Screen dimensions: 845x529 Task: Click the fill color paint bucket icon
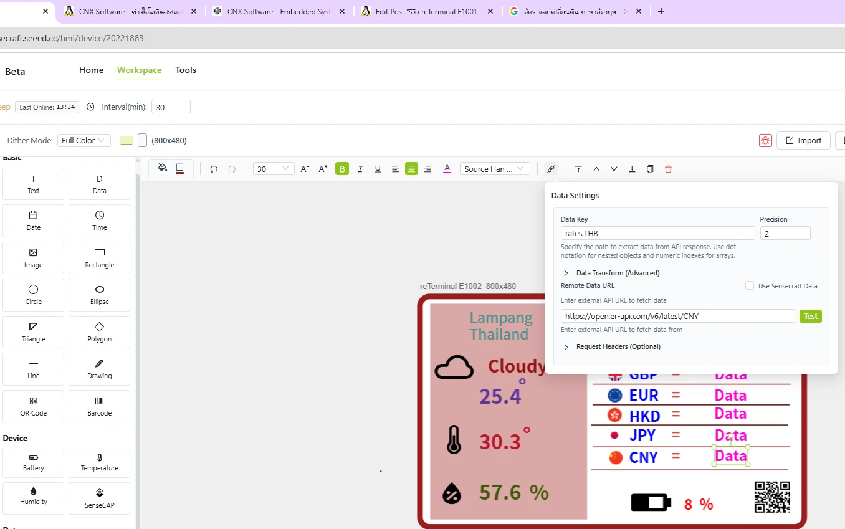tap(163, 168)
